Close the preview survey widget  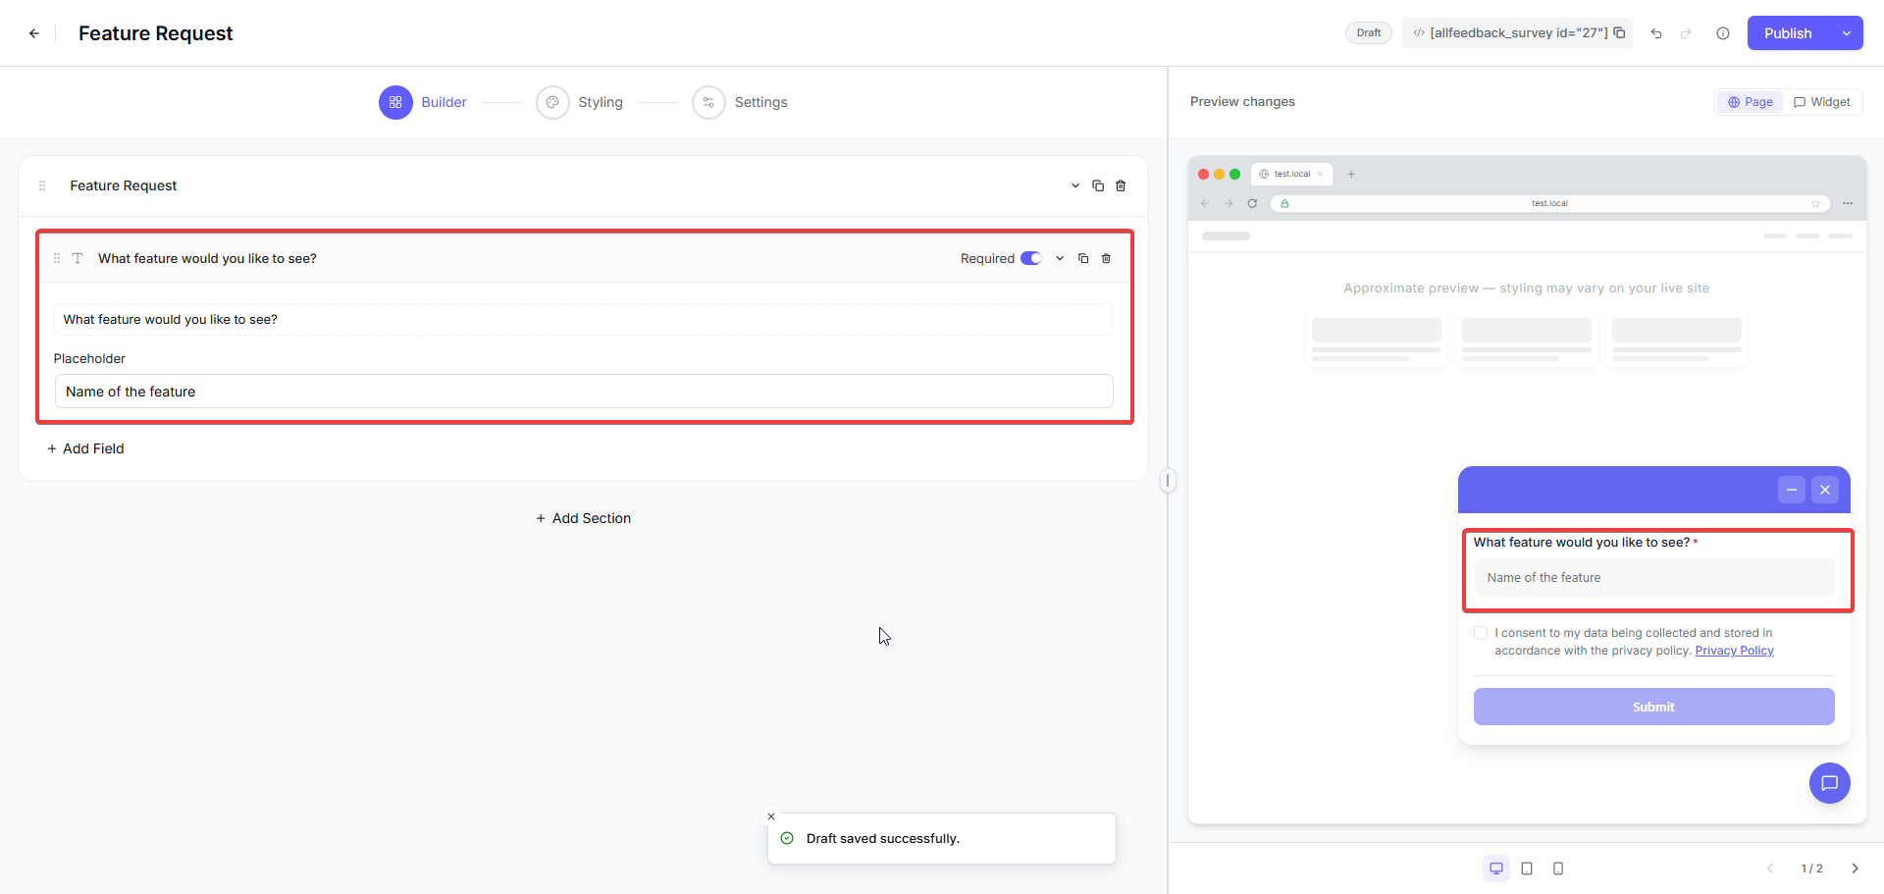pos(1825,490)
